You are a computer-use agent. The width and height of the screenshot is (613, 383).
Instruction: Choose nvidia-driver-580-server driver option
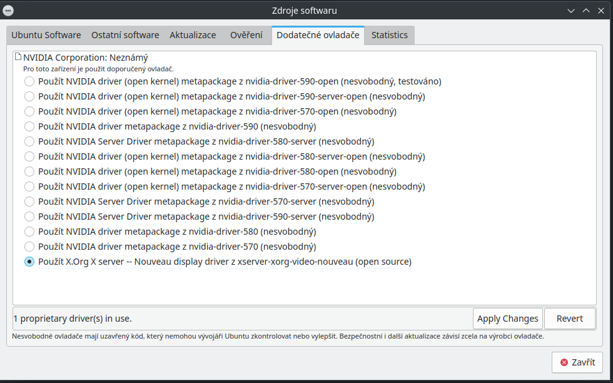29,141
